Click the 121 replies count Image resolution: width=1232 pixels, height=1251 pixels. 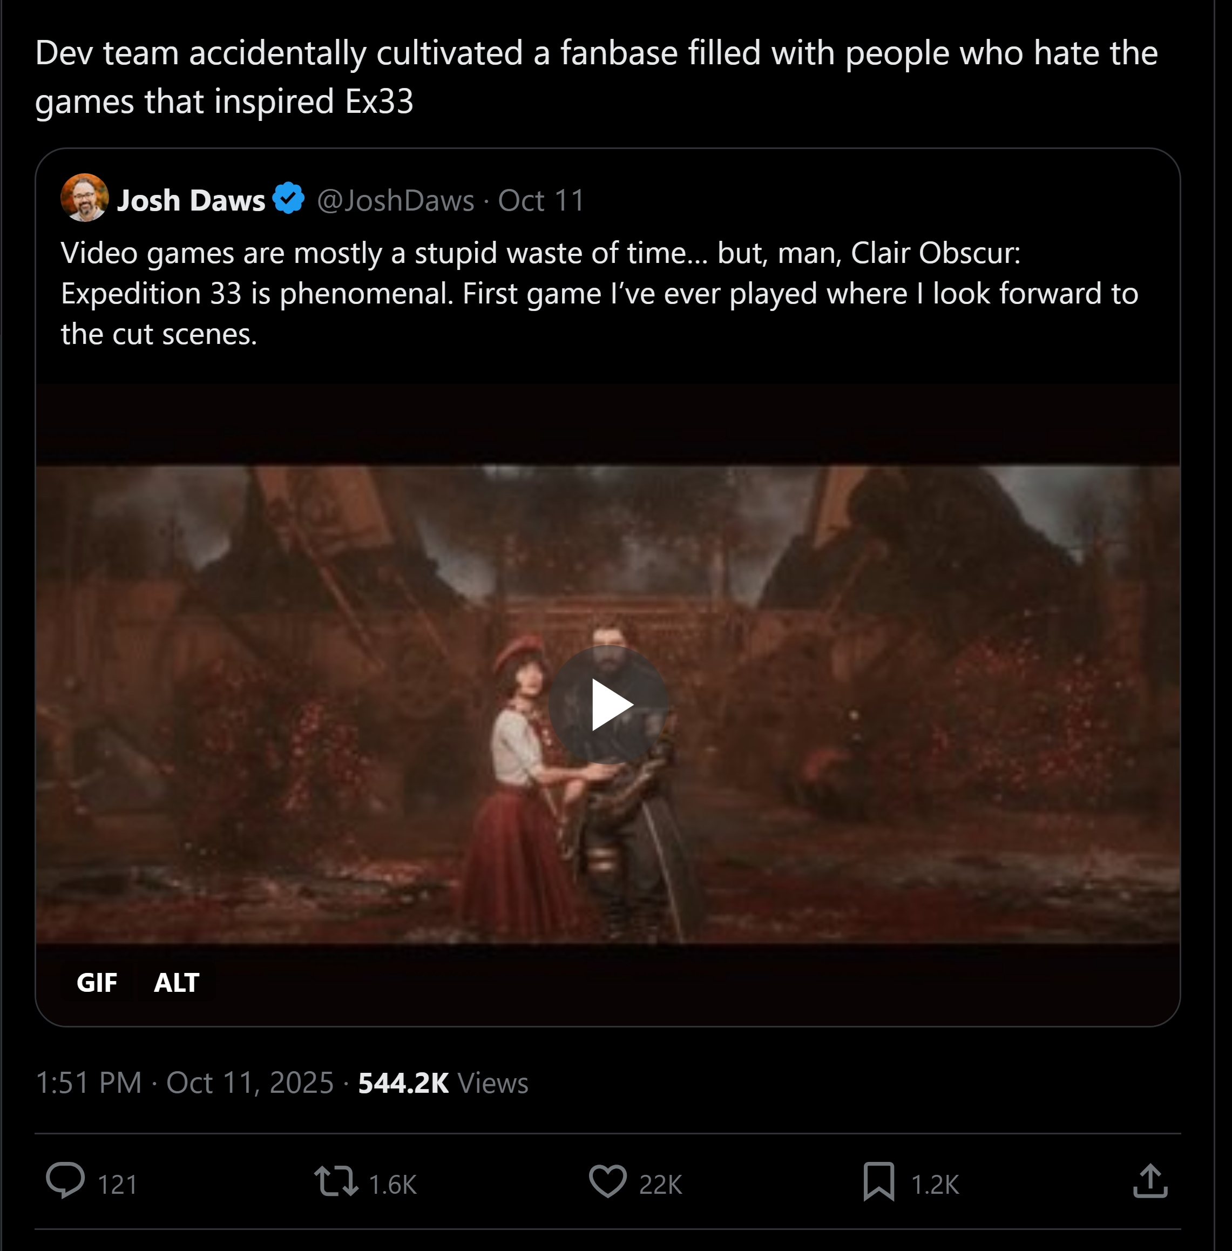(117, 1185)
